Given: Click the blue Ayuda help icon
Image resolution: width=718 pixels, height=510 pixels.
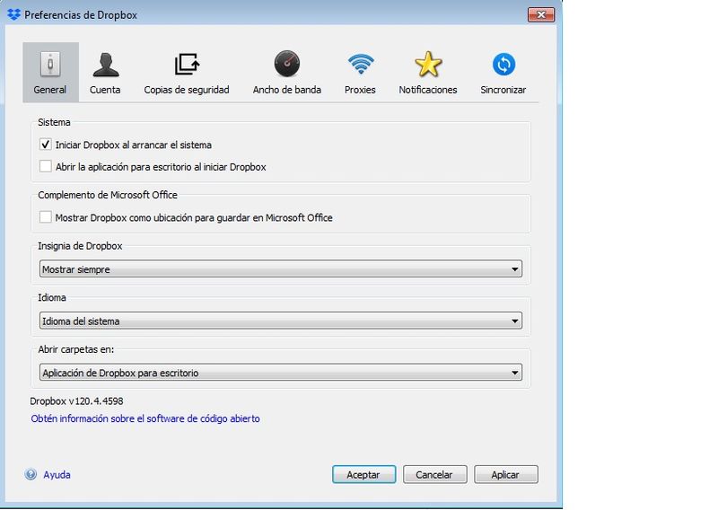Looking at the screenshot, I should (31, 475).
